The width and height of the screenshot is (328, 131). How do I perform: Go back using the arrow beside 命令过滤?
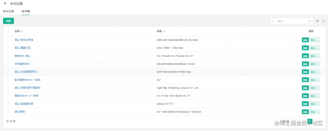[x=5, y=3]
